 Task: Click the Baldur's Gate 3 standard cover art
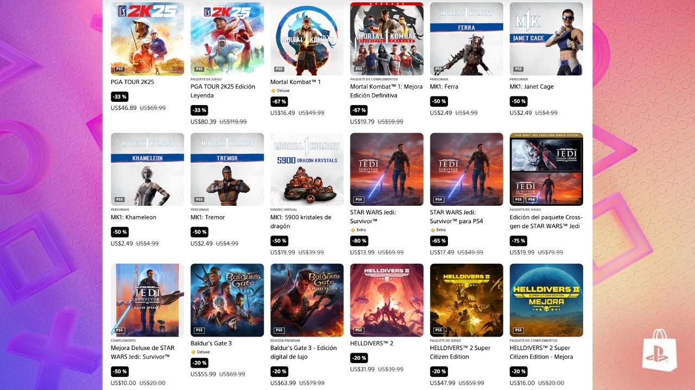(x=227, y=300)
